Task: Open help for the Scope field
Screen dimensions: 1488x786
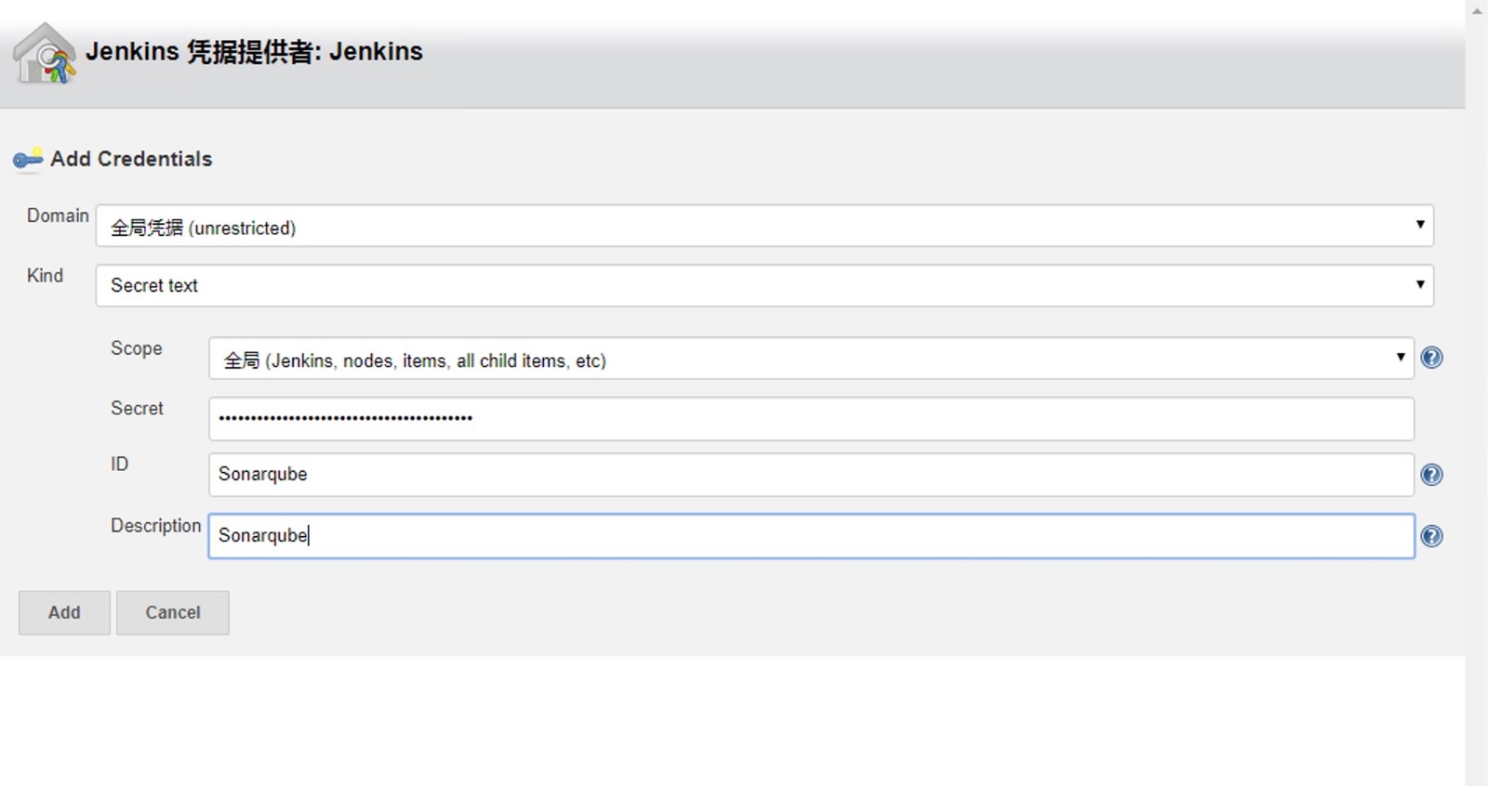Action: (x=1431, y=358)
